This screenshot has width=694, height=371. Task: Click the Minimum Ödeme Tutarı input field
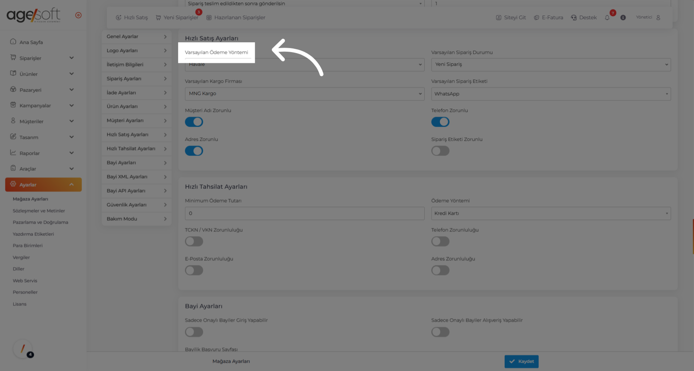click(304, 213)
